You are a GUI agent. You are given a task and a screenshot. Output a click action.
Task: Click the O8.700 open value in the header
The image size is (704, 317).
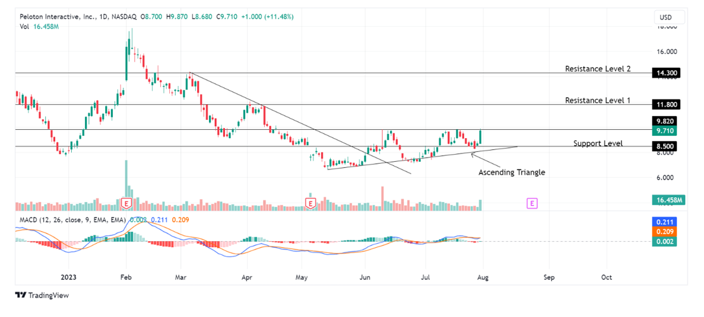coord(152,17)
